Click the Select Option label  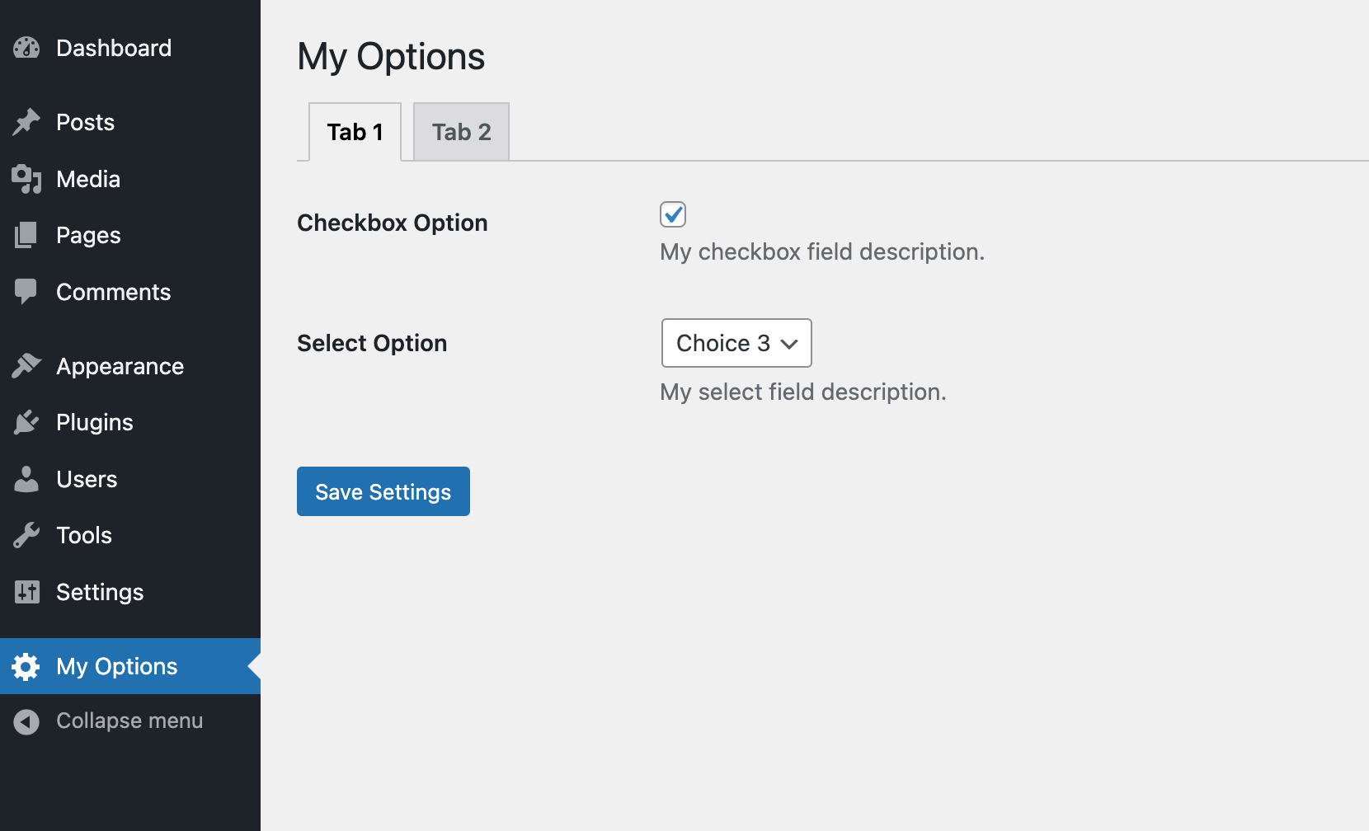(372, 343)
